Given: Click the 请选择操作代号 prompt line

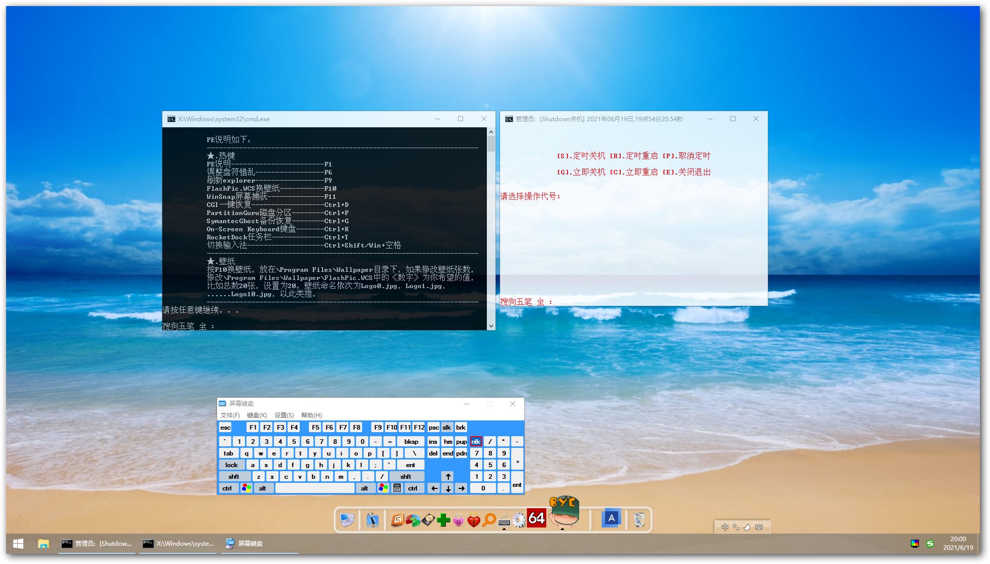Looking at the screenshot, I should [531, 196].
